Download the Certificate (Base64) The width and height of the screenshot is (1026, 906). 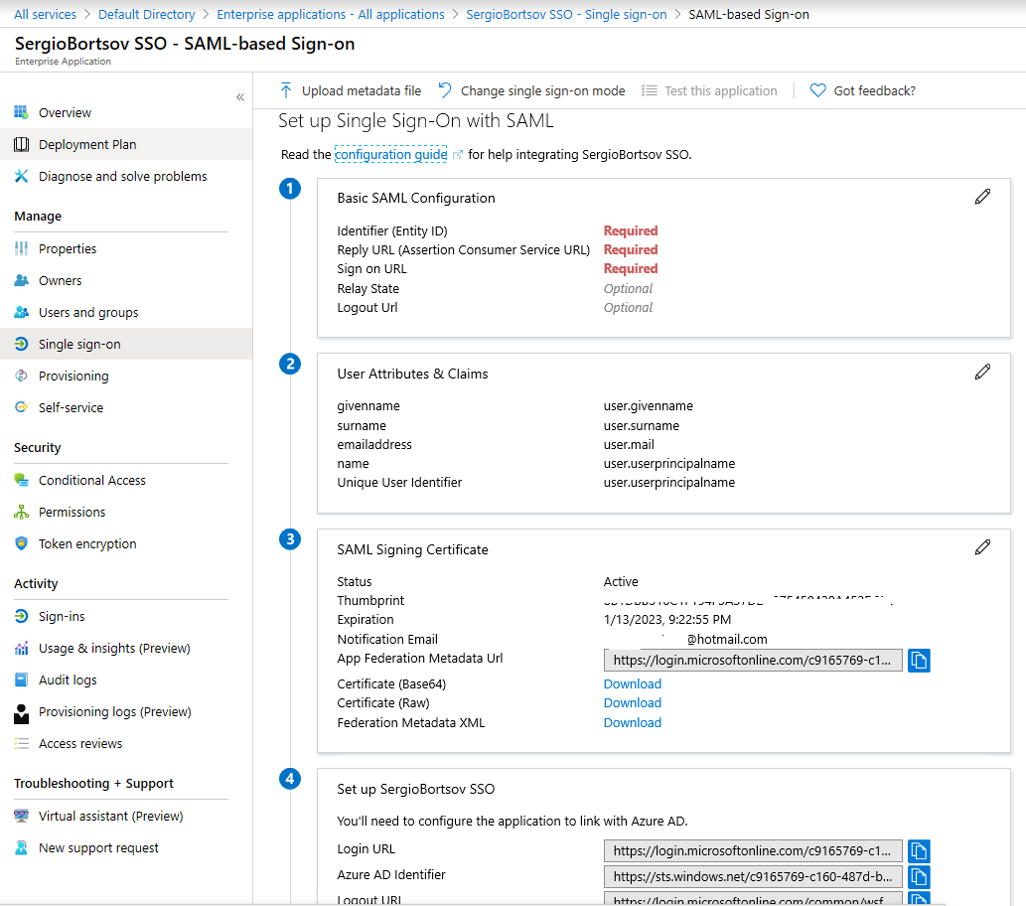point(632,683)
